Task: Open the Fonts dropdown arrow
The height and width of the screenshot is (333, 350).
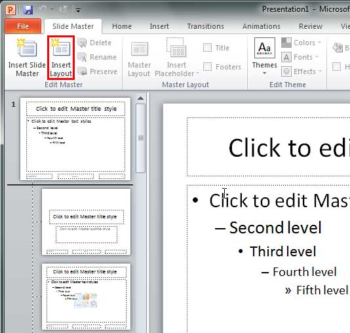Action: pos(317,56)
